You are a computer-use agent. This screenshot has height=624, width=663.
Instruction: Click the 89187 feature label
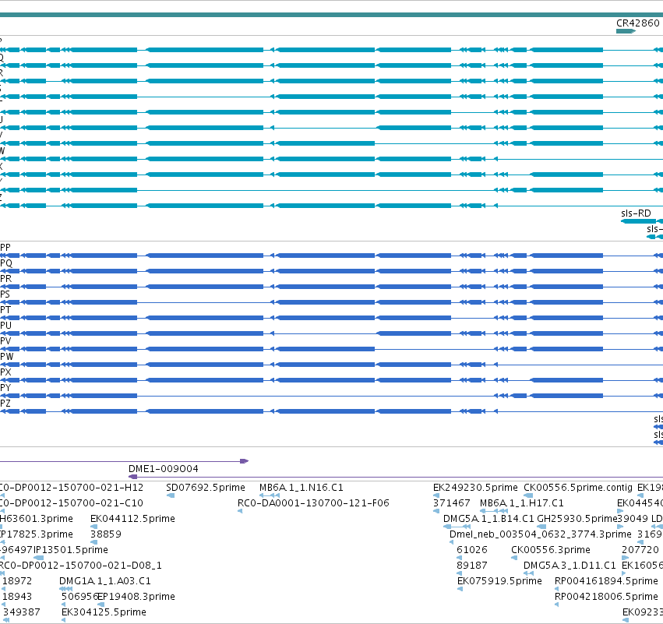click(472, 566)
